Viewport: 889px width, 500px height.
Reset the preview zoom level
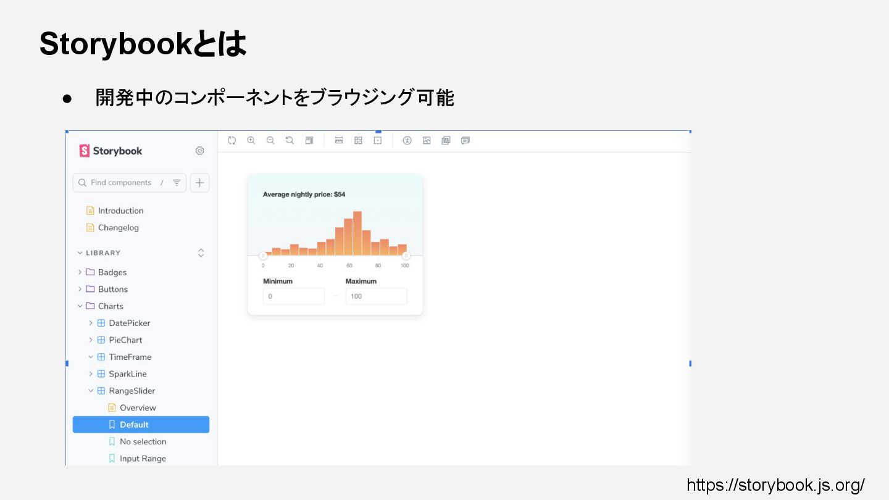coord(290,140)
